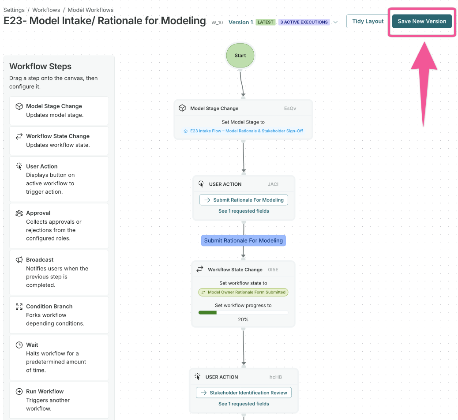The height and width of the screenshot is (420, 458).
Task: Expand Version 1 selector
Action: [x=240, y=22]
